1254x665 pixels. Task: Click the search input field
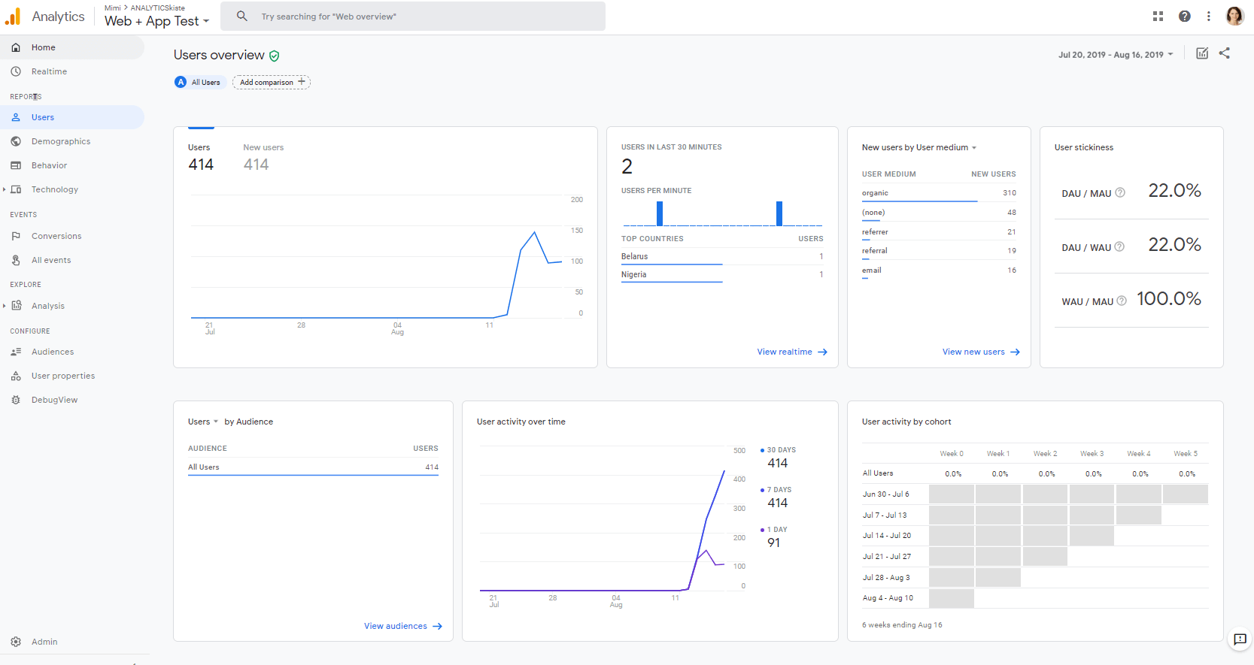point(421,17)
